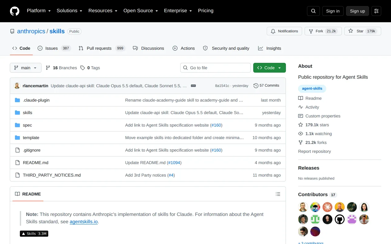Click the first contributor avatar
Image resolution: width=391 pixels, height=244 pixels.
click(x=303, y=207)
